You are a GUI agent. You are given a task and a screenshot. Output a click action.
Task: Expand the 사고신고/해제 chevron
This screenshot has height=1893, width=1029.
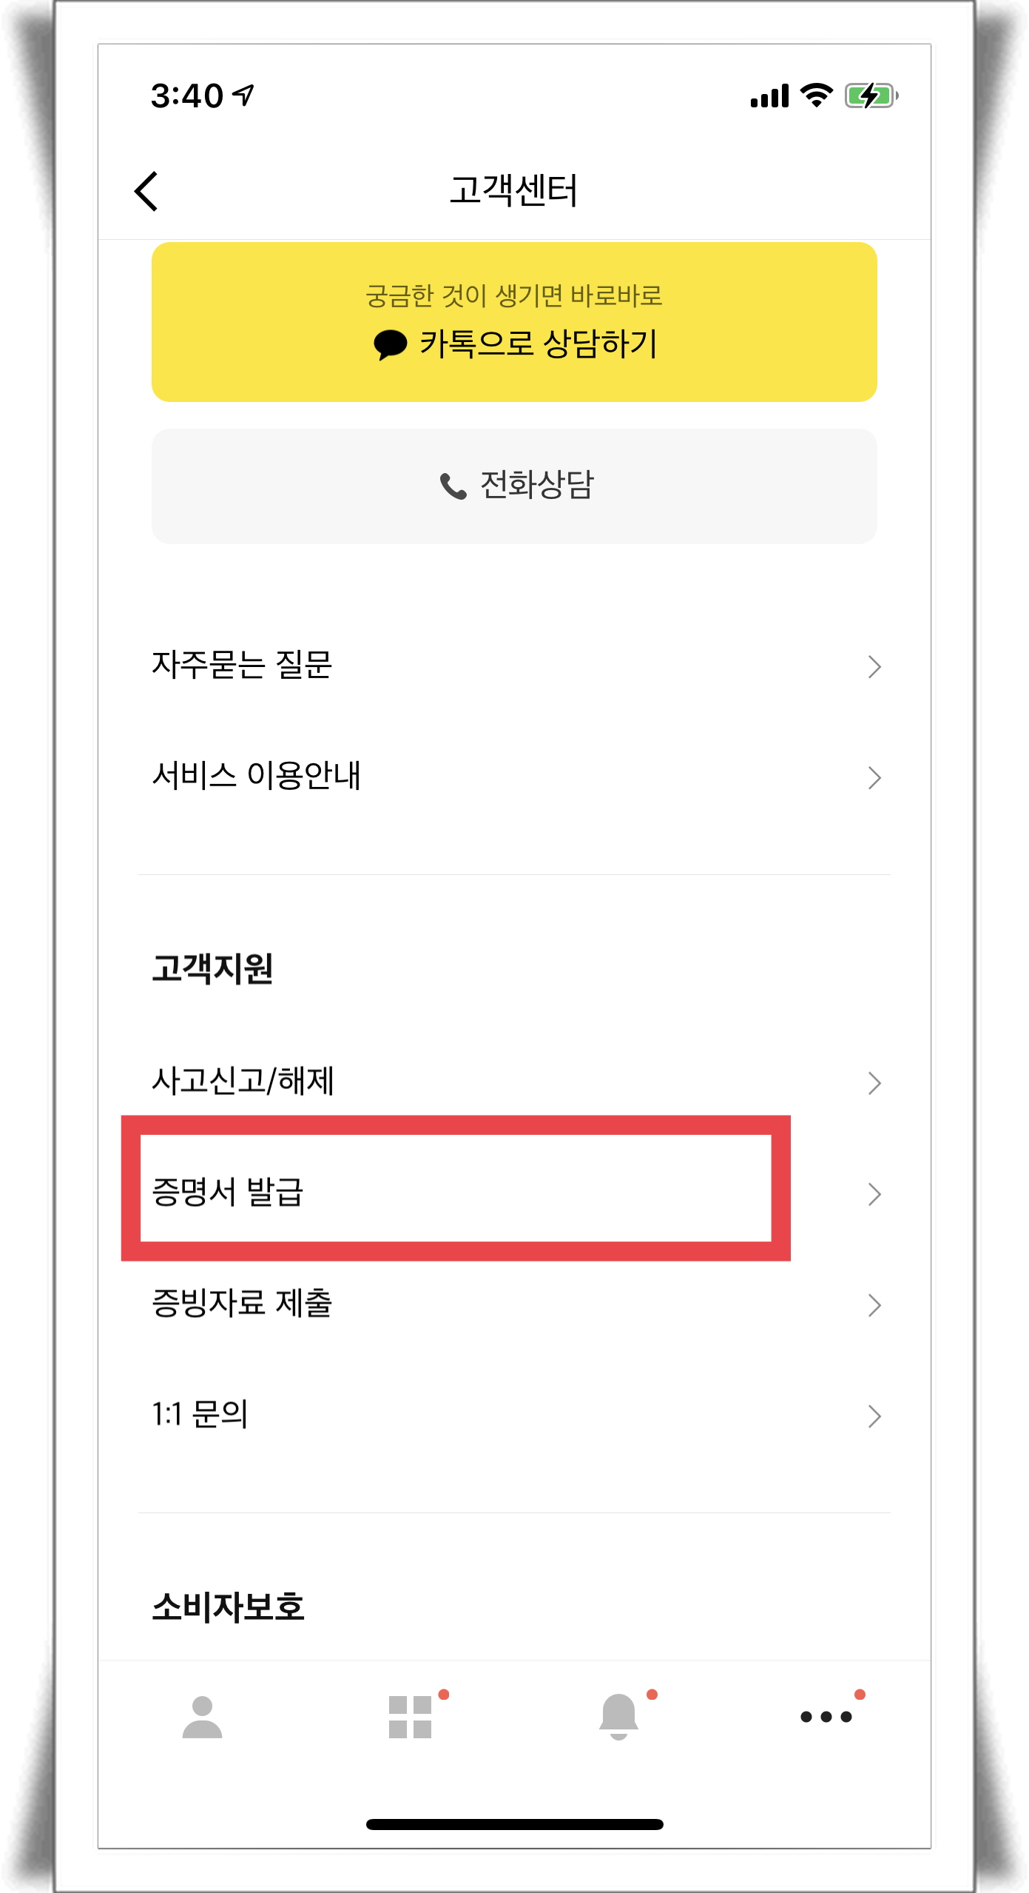click(874, 1083)
